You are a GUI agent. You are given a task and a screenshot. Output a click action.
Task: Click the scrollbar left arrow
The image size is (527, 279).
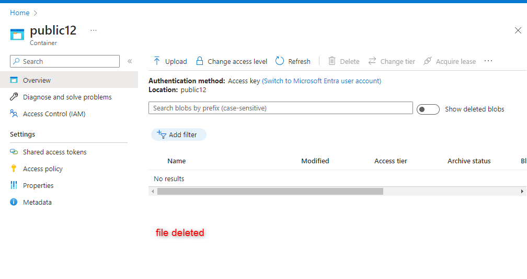click(x=153, y=191)
